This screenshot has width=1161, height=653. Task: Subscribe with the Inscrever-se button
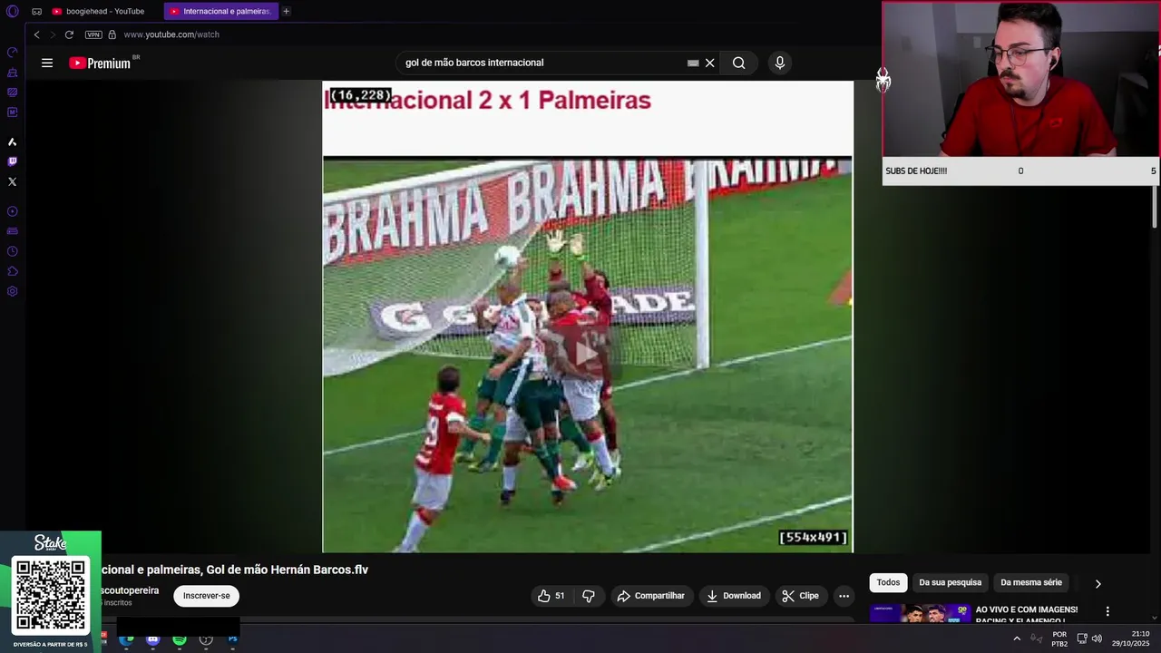[207, 596]
